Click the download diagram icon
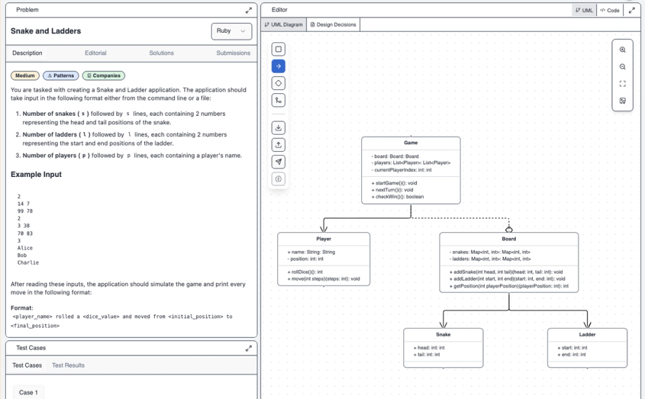The width and height of the screenshot is (645, 399). 279,127
